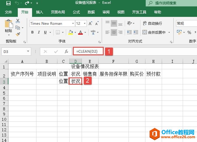Click the accounting number format icon
Viewport: 197px width, 142px height.
click(179, 32)
